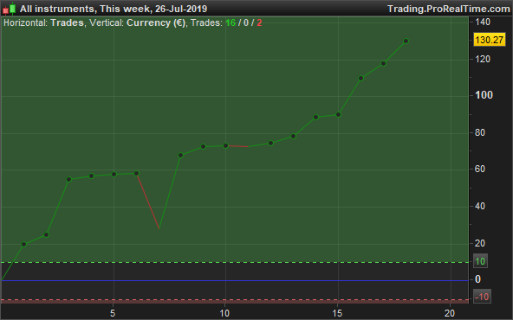Image resolution: width=513 pixels, height=320 pixels.
Task: Select the data point at trade 5
Action: 114,175
